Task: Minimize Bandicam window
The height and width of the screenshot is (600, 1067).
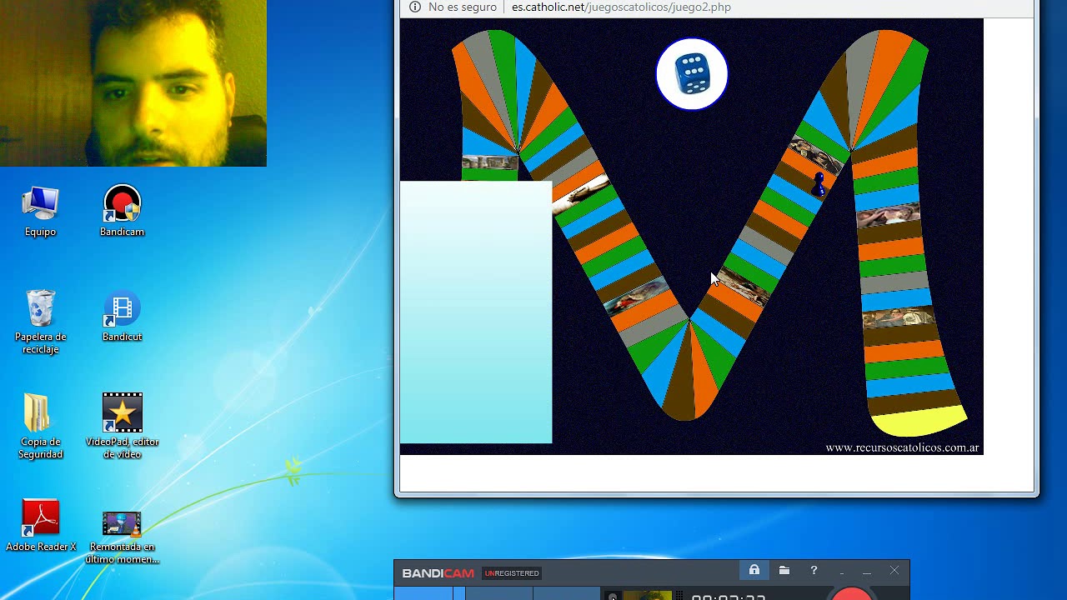Action: (867, 572)
